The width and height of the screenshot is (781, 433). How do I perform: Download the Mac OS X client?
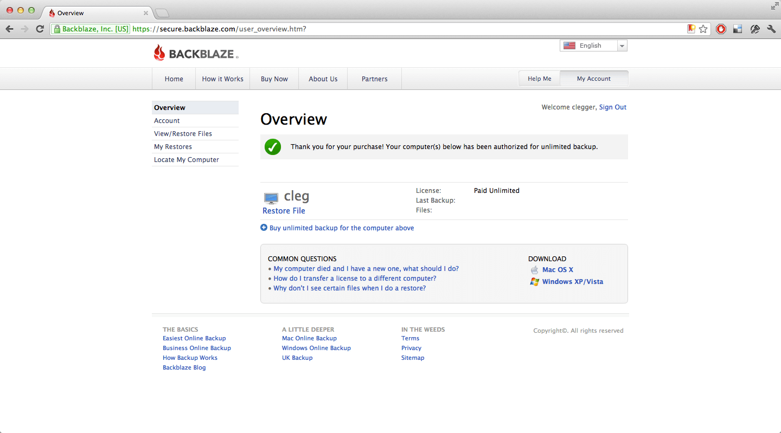pos(558,270)
